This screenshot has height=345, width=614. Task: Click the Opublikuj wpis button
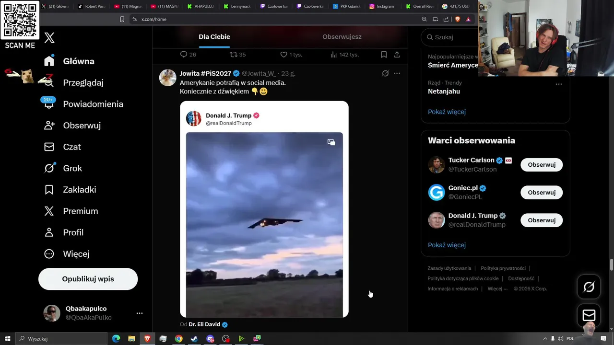pyautogui.click(x=88, y=279)
